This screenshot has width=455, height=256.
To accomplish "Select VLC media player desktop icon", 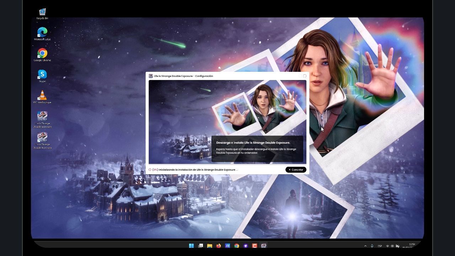I will pyautogui.click(x=42, y=97).
